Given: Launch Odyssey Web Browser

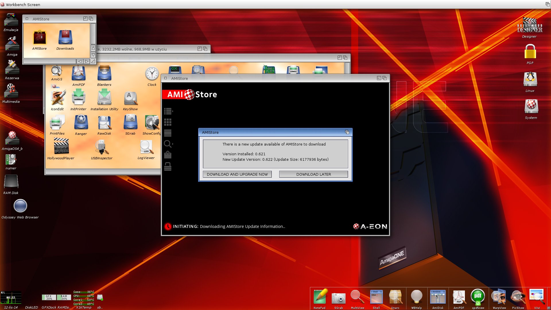Looking at the screenshot, I should point(20,209).
